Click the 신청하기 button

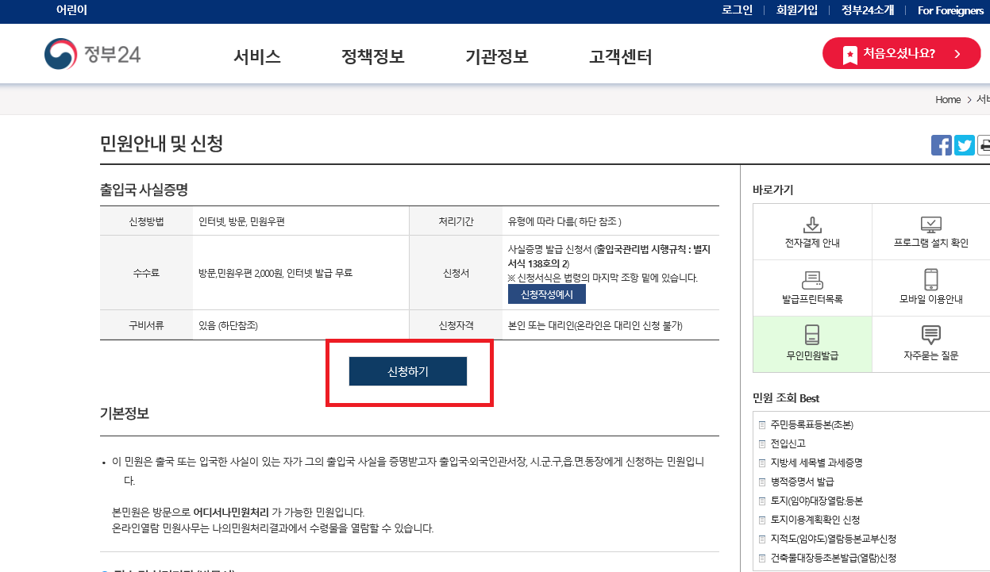(x=408, y=371)
